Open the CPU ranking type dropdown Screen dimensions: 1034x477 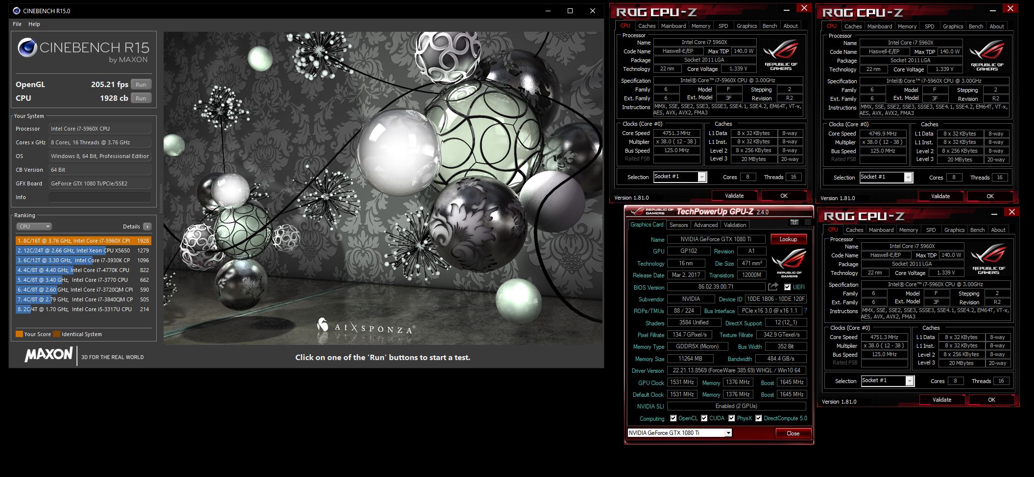click(x=34, y=227)
